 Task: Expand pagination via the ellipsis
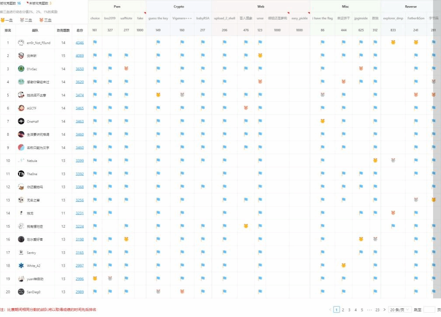[370, 310]
